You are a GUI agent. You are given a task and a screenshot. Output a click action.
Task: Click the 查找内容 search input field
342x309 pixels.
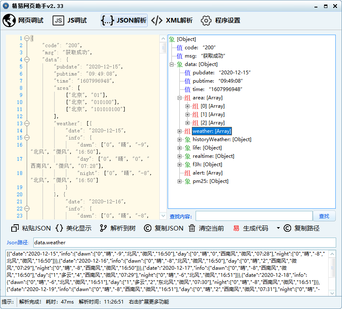coord(254,216)
